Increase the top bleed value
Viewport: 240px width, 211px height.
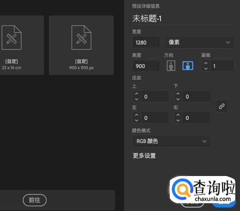[136, 94]
